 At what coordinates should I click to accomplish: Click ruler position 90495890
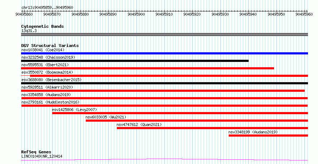click(108, 14)
